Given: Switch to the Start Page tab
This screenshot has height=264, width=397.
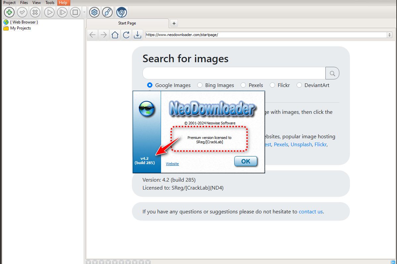Looking at the screenshot, I should coord(127,23).
